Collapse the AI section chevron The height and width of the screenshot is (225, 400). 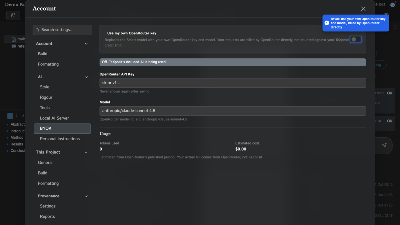[86, 77]
